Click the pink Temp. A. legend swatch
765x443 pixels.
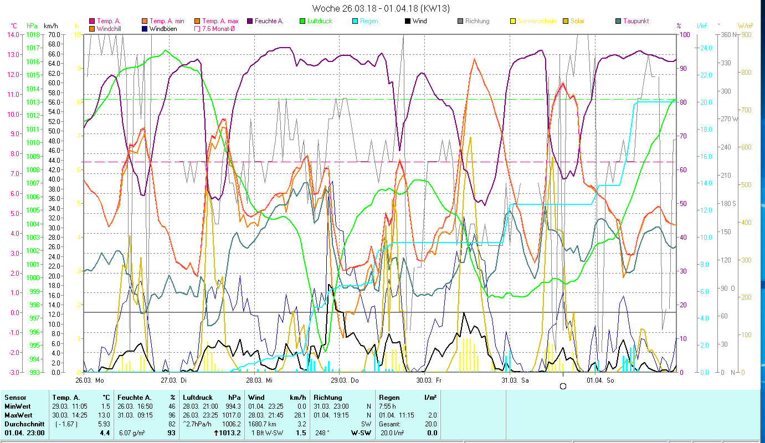click(x=92, y=21)
